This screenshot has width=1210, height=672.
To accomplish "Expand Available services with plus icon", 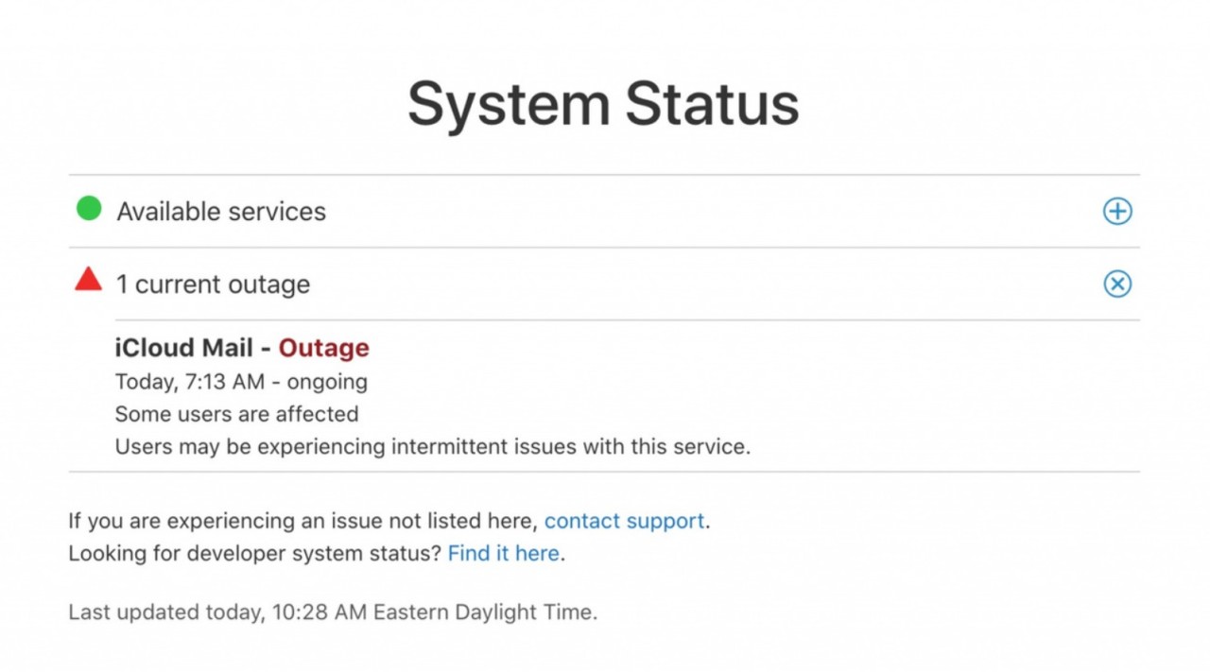I will 1116,212.
